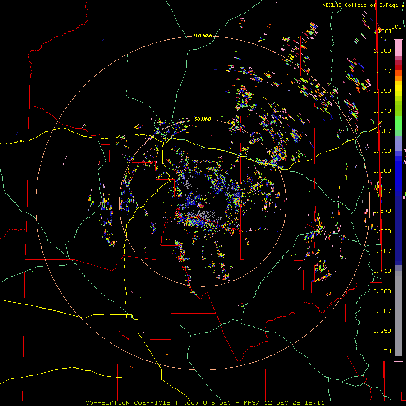Pick the pink band at the top of the color scale
This screenshot has height=406, width=406.
click(398, 48)
